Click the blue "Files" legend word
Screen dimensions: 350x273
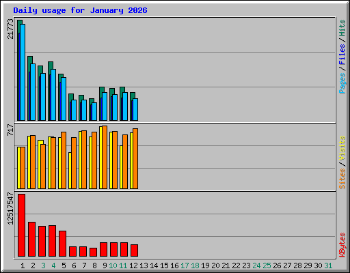tap(342, 55)
